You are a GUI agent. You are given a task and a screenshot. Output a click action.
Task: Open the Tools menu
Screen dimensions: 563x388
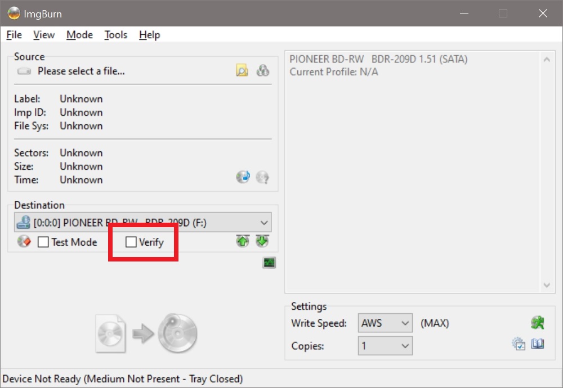point(115,35)
